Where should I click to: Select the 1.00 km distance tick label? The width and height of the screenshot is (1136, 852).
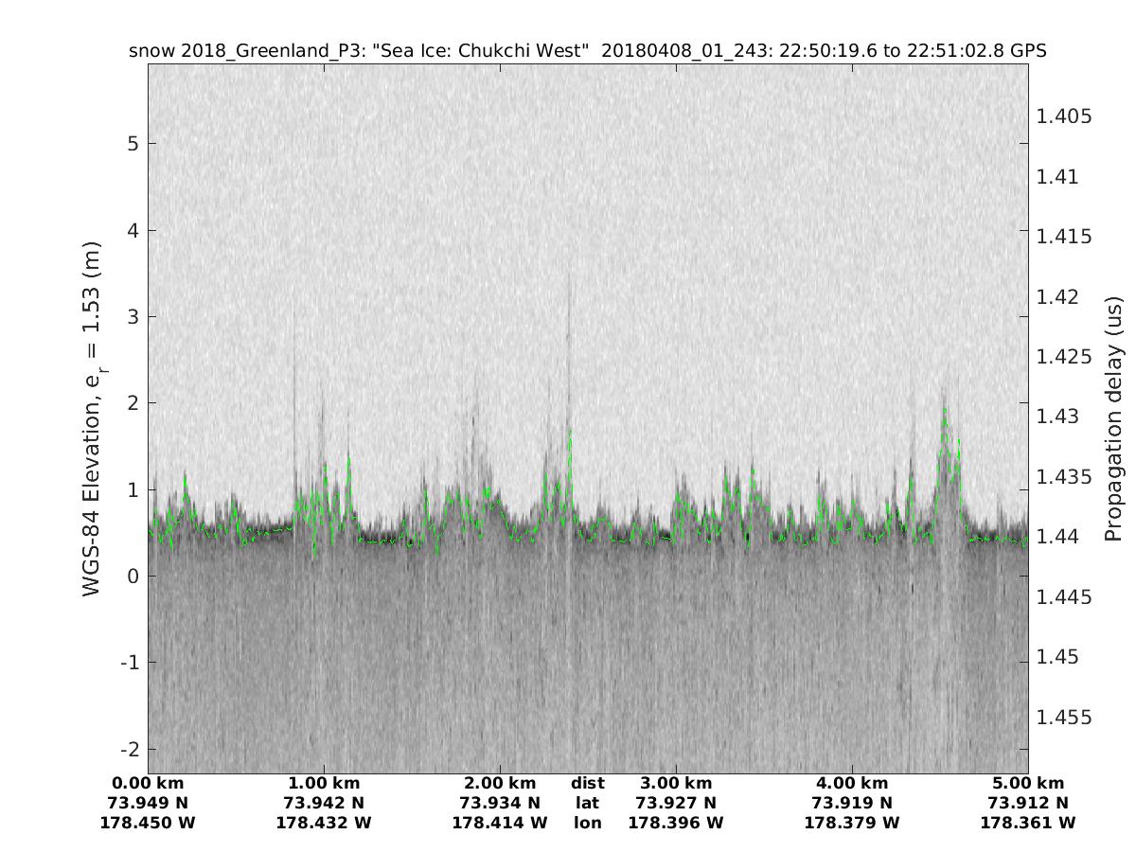324,784
